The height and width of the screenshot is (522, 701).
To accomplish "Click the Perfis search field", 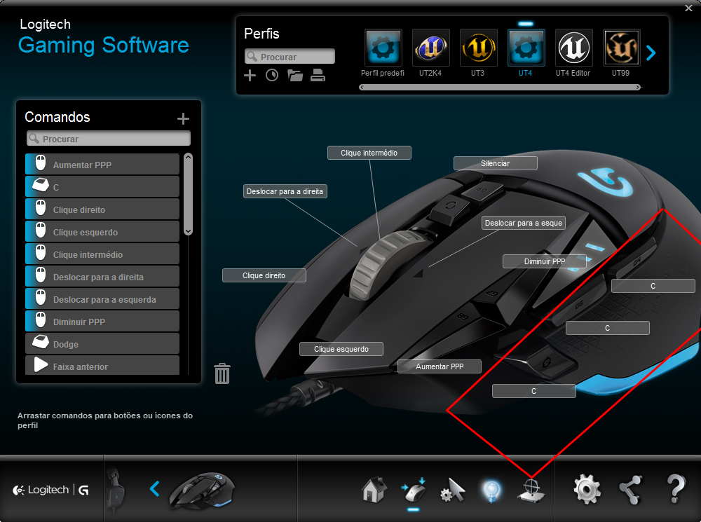I will point(290,57).
